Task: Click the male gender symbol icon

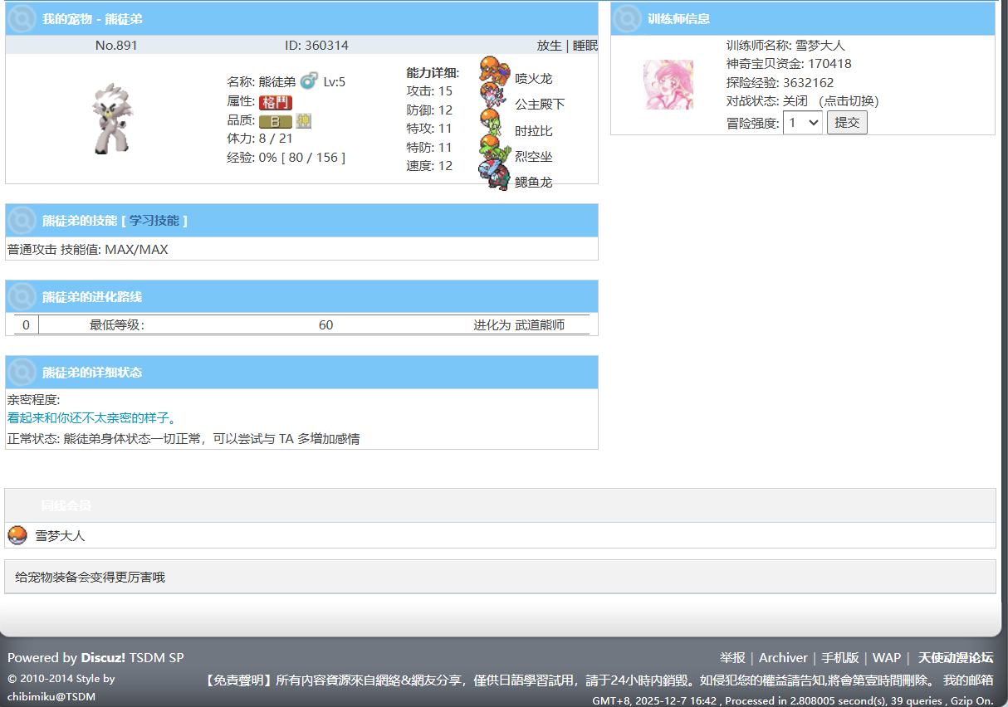Action: click(309, 80)
